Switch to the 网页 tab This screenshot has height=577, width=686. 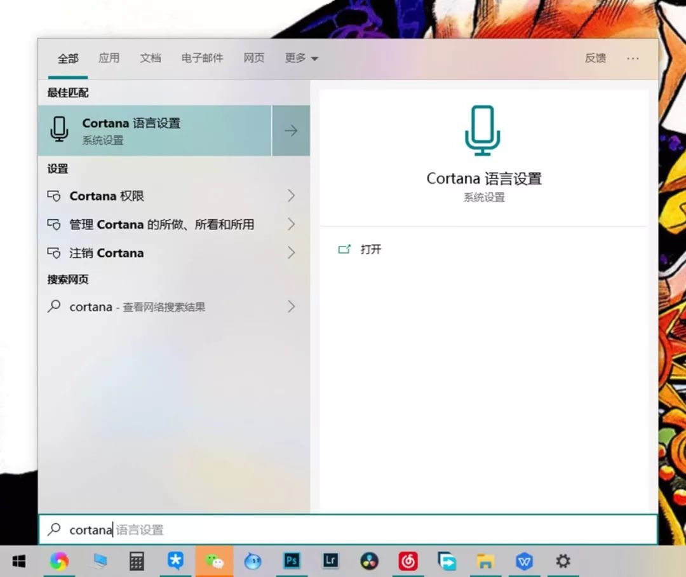click(x=253, y=58)
